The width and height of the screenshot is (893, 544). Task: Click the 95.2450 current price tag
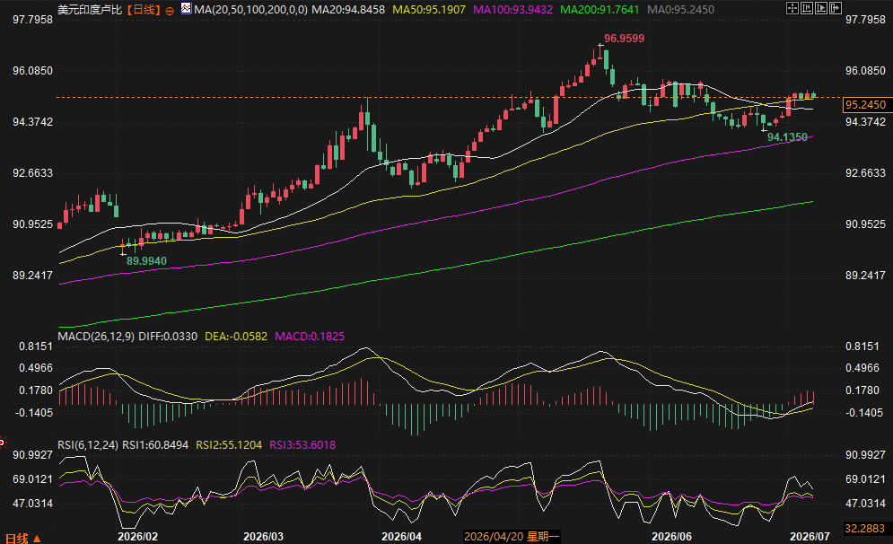coord(866,105)
